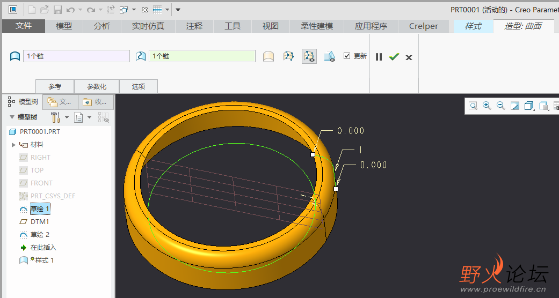
Task: Click the greyed tree filter eye icon
Action: pyautogui.click(x=104, y=117)
